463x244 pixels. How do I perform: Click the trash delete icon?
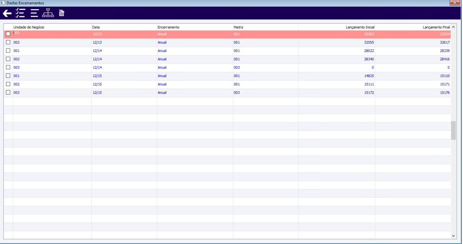(x=62, y=13)
